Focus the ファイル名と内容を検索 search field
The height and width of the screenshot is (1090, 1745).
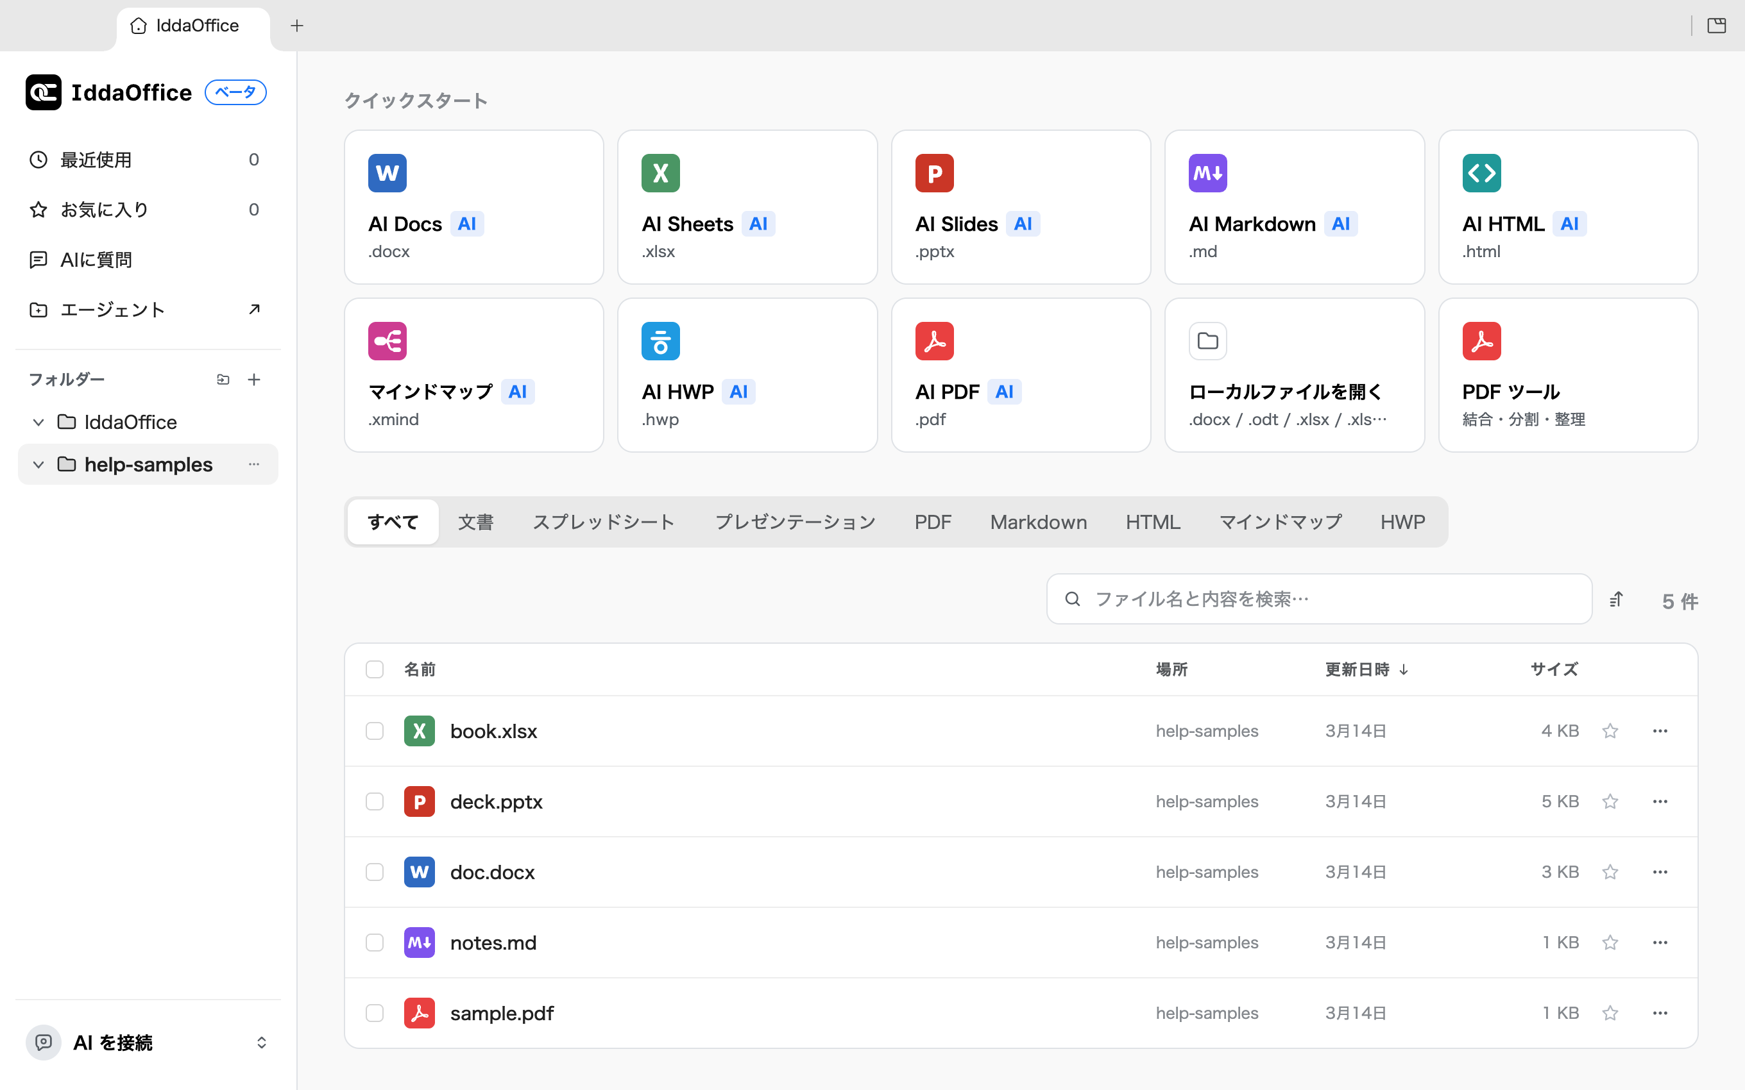(1319, 599)
